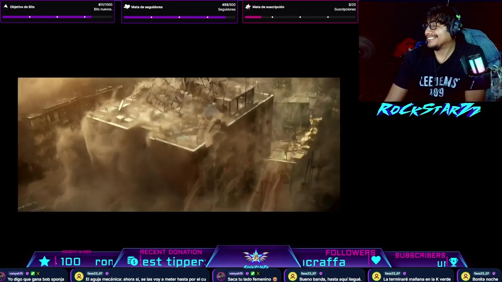Click the '3/20' subscriptions count
Viewport: 502px width, 282px height.
pyautogui.click(x=352, y=5)
